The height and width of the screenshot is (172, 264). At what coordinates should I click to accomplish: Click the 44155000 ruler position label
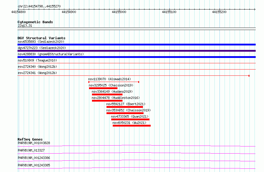(119, 12)
